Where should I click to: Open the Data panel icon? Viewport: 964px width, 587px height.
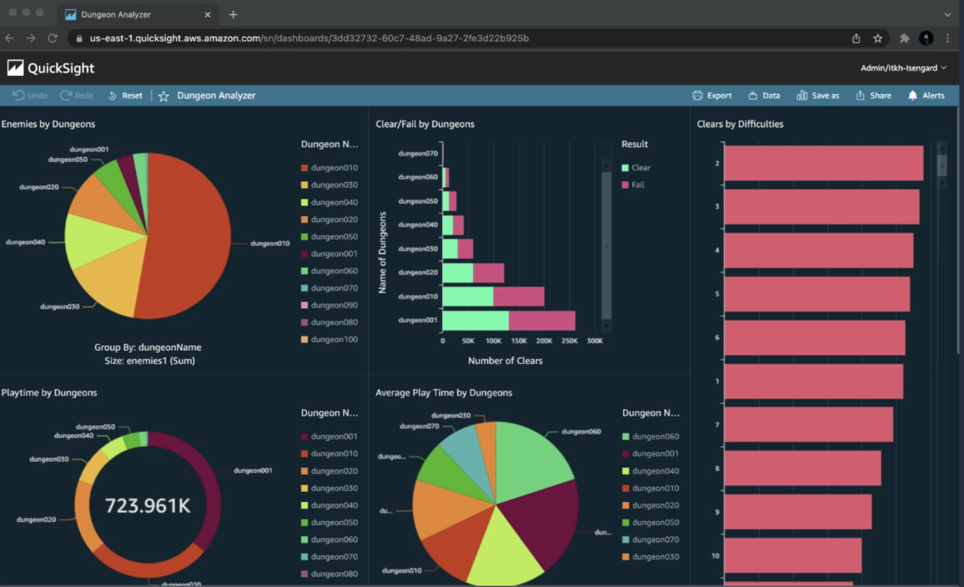tap(753, 95)
